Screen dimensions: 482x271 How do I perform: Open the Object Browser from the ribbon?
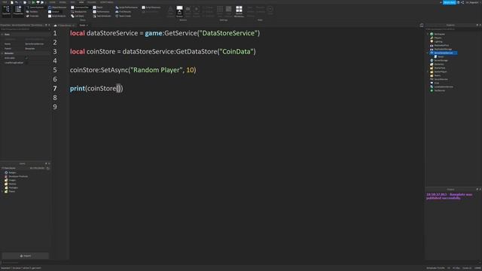tap(57, 8)
